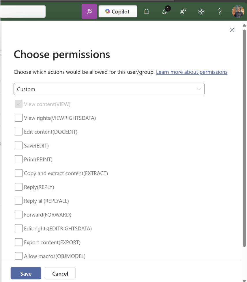Click the vertical scrollbar thumb
This screenshot has width=247, height=282.
tap(244, 138)
